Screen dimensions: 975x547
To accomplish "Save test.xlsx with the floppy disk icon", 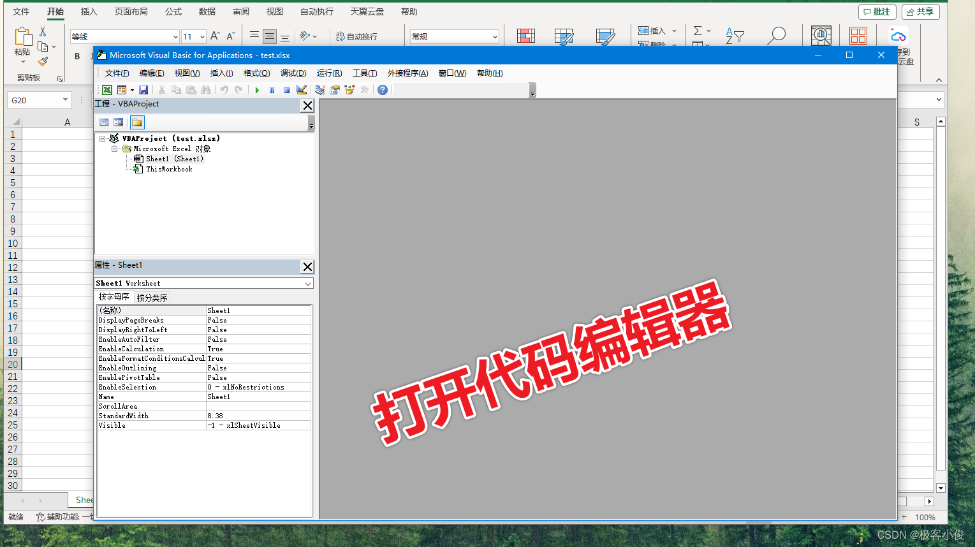I will tap(143, 90).
